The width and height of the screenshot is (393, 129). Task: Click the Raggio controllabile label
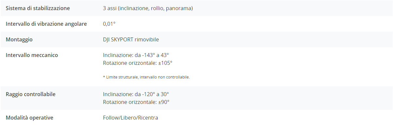tap(31, 94)
